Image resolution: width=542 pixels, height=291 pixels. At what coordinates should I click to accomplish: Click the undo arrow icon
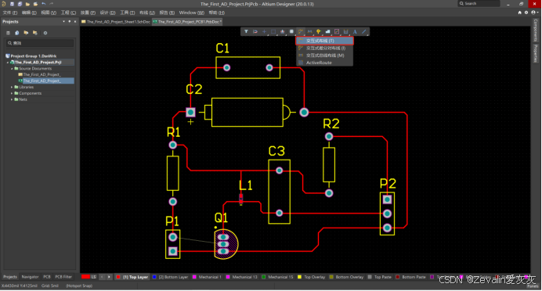point(44,4)
